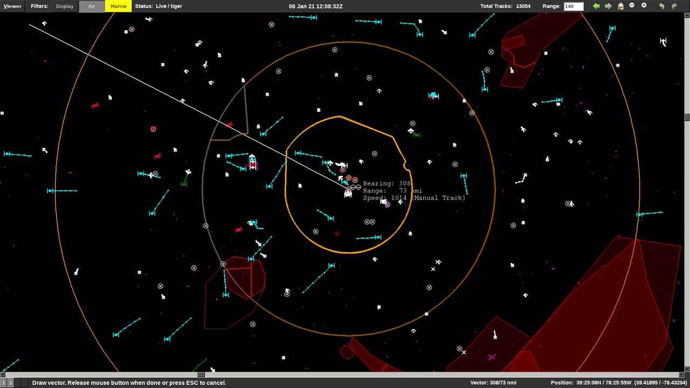Select the magenta X marker in red zone
690x388 pixels.
click(x=492, y=357)
